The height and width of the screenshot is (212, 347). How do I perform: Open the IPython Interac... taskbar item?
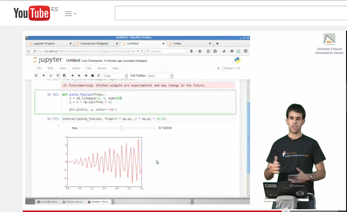pyautogui.click(x=73, y=202)
